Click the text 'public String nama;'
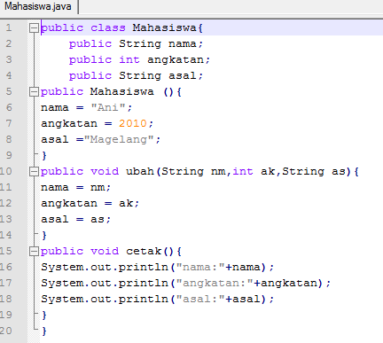Image resolution: width=383 pixels, height=343 pixels. coord(136,44)
